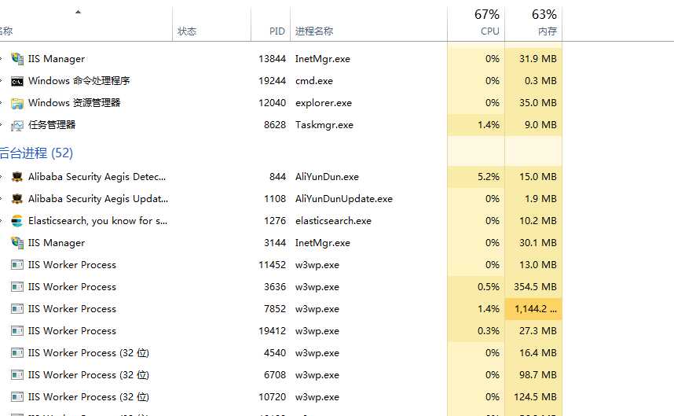This screenshot has height=416, width=674.
Task: Click PID 12040 cell
Action: point(272,103)
